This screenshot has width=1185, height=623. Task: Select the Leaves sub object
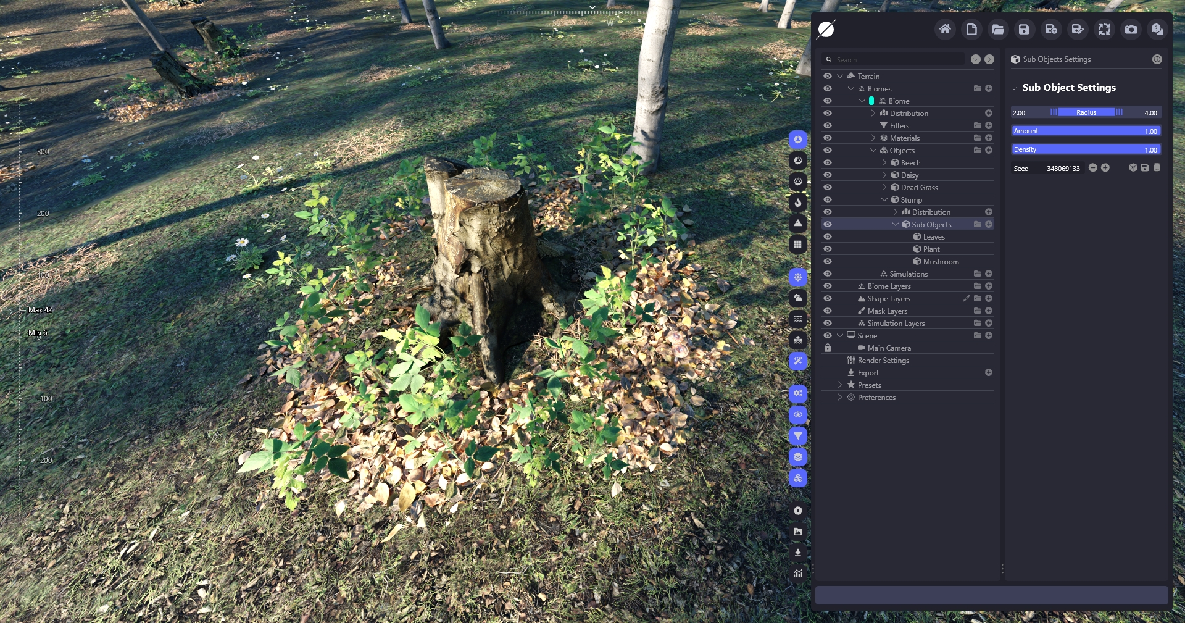(x=934, y=237)
